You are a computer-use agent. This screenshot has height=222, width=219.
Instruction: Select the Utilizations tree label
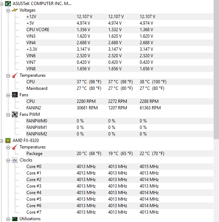click(30, 219)
